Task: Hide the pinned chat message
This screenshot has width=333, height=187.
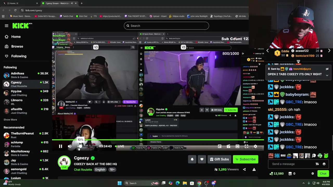Action: (x=327, y=69)
